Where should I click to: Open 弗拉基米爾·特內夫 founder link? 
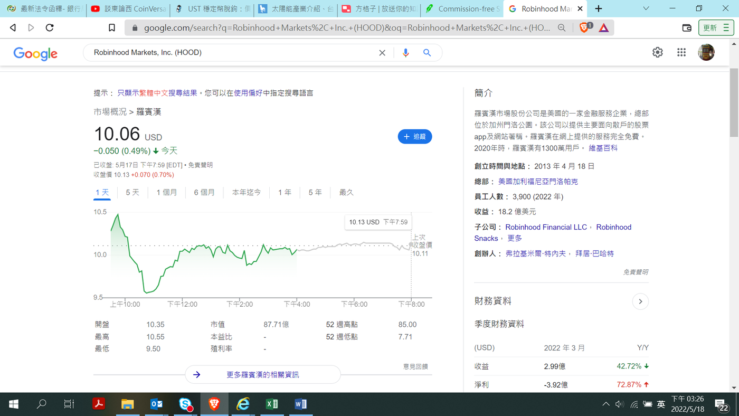click(x=535, y=254)
